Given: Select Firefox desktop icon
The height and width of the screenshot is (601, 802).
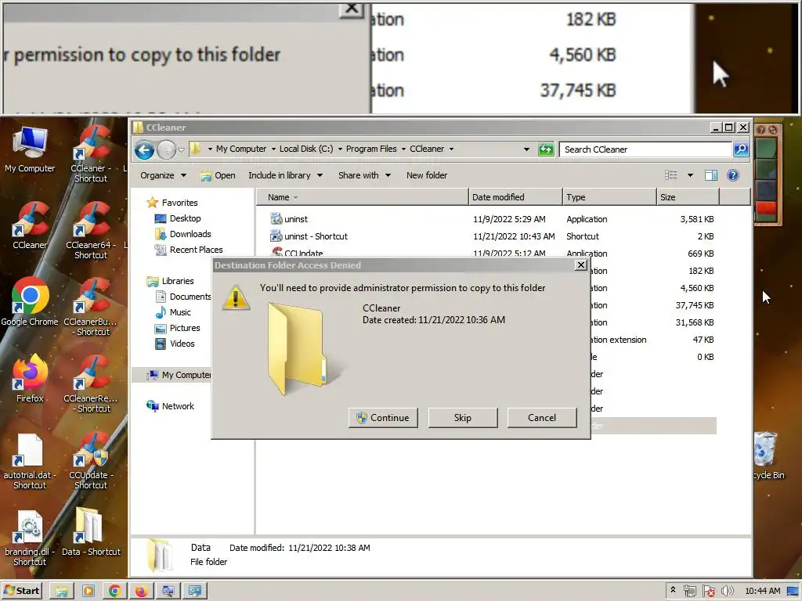Looking at the screenshot, I should pyautogui.click(x=30, y=380).
